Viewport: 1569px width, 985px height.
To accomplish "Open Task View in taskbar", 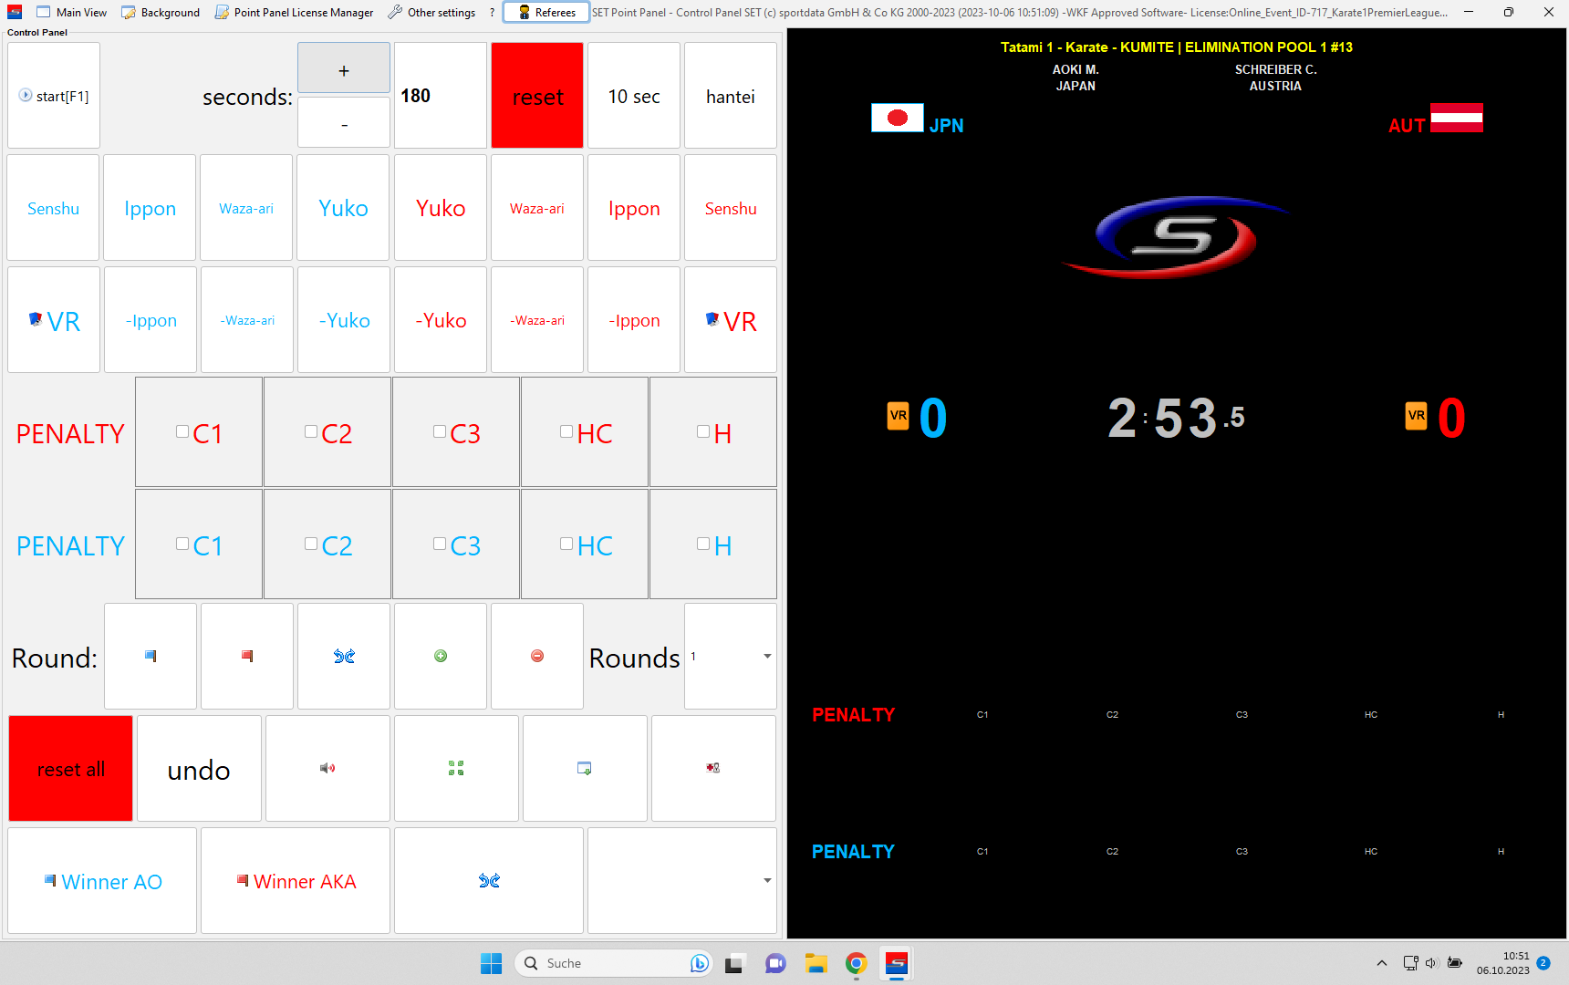I will tap(734, 963).
